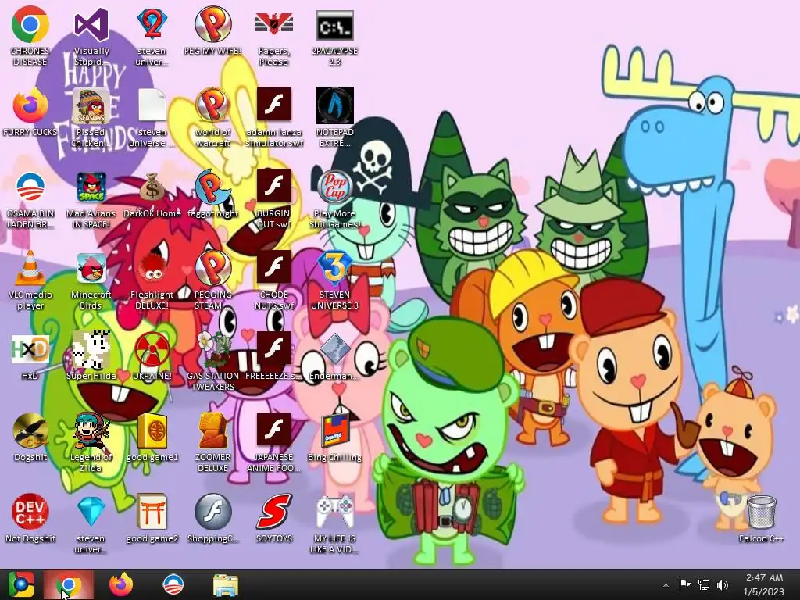
Task: Open the Action Center flag icon
Action: (x=684, y=584)
